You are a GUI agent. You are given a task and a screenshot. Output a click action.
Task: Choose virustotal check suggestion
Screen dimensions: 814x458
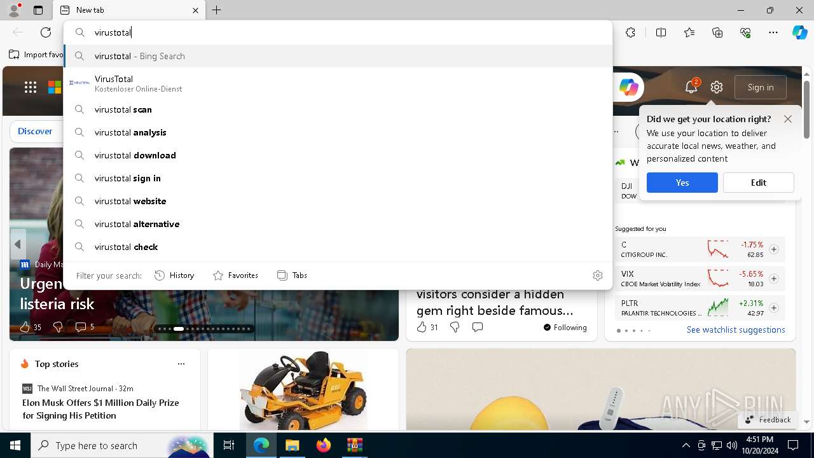338,247
